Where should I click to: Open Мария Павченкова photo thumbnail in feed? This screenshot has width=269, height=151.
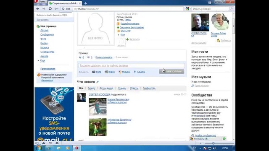[98, 106]
